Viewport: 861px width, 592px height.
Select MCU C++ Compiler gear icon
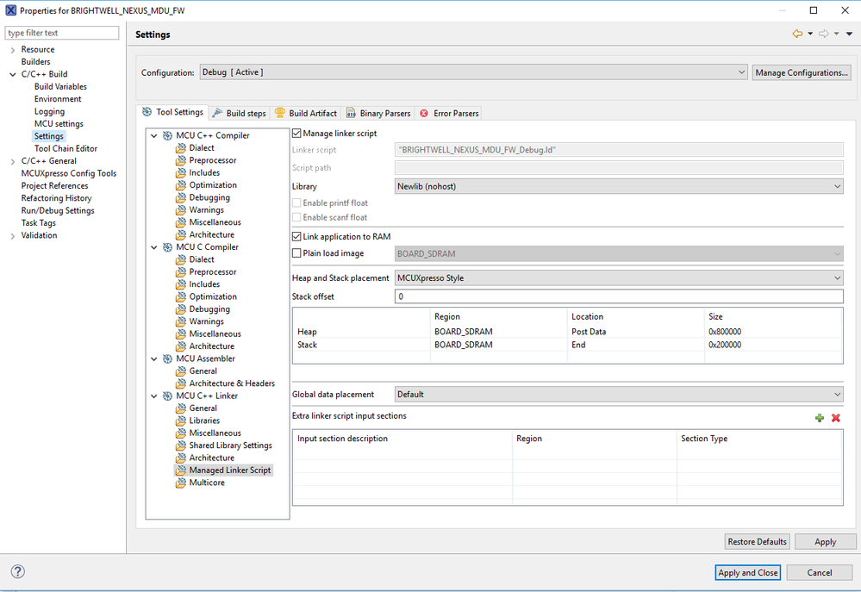click(167, 135)
